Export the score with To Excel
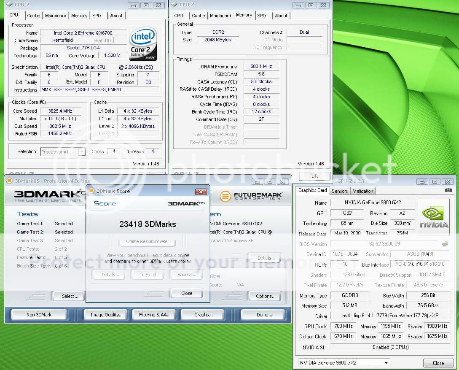 [148, 275]
